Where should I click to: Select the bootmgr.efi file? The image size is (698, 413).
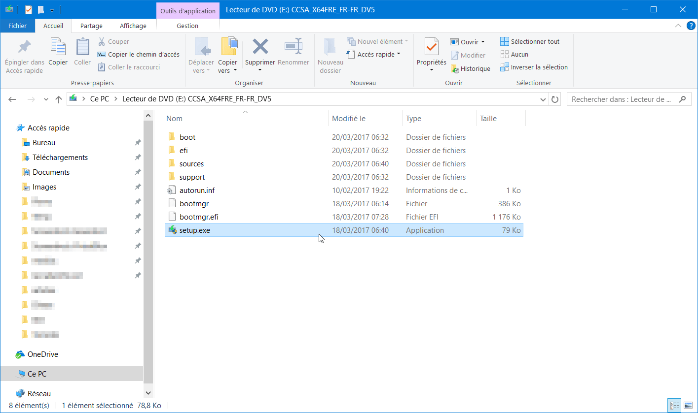pyautogui.click(x=344, y=217)
